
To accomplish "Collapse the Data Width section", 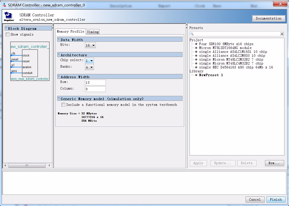I will [x=59, y=39].
